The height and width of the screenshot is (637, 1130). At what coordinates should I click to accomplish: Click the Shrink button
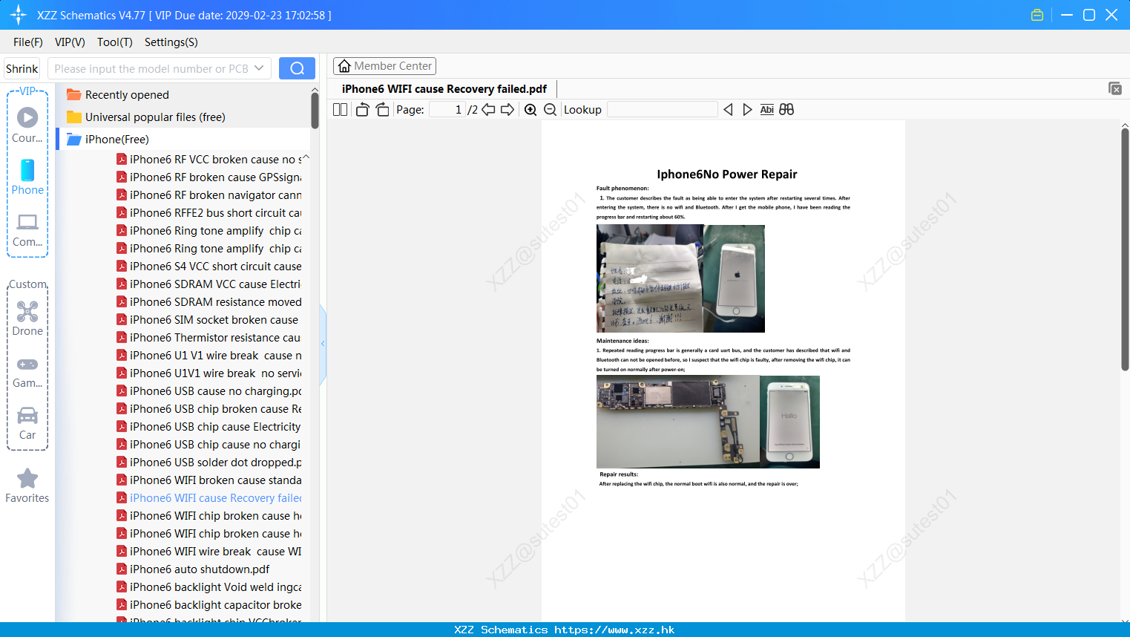click(x=22, y=68)
